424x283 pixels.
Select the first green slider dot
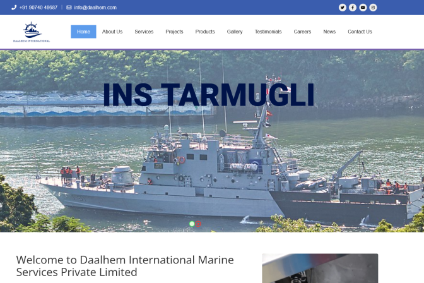[x=192, y=224]
